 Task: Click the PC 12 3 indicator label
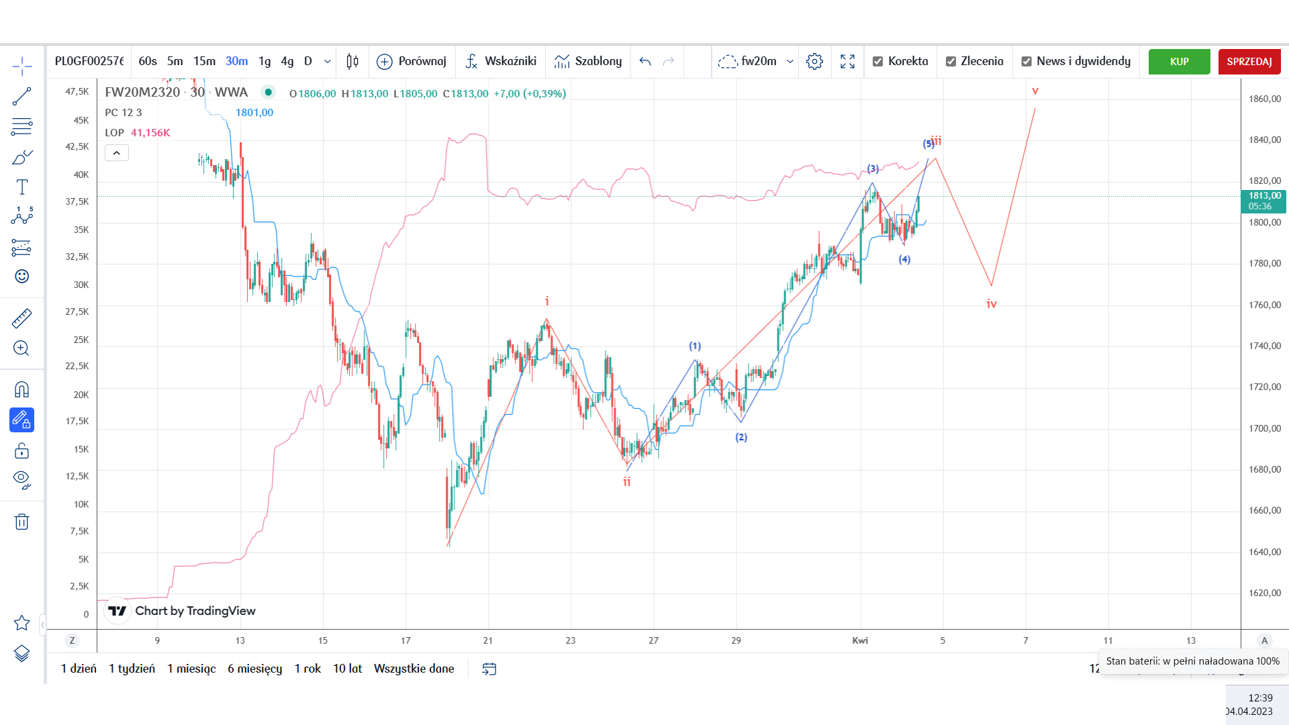coord(124,113)
